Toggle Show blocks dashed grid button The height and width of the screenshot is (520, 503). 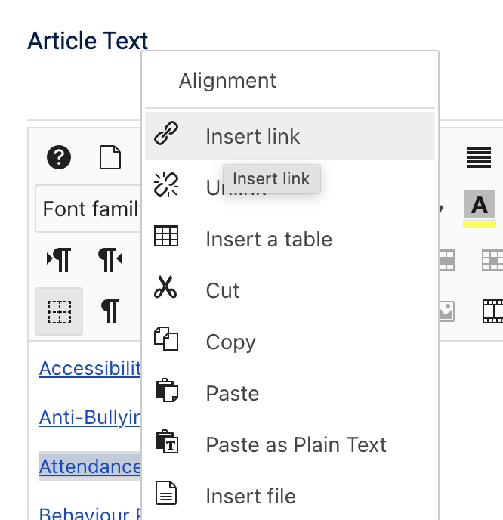[x=59, y=311]
